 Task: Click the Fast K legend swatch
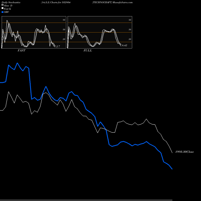2,8
